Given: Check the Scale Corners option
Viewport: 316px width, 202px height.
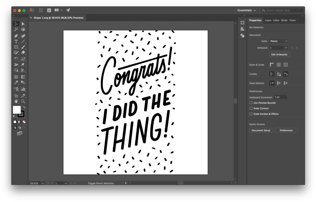Looking at the screenshot, I should coord(251,108).
